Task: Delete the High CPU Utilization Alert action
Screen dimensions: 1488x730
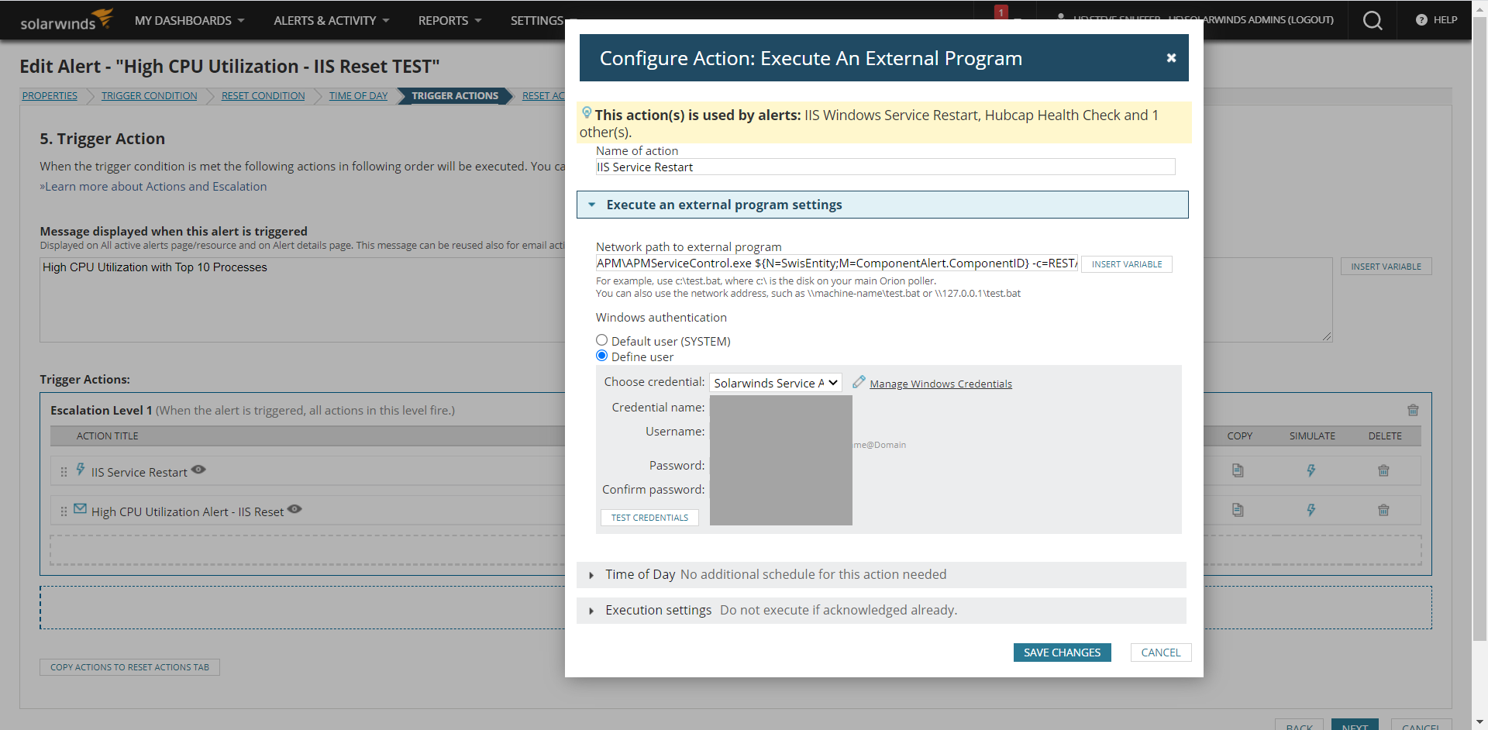Action: point(1383,510)
